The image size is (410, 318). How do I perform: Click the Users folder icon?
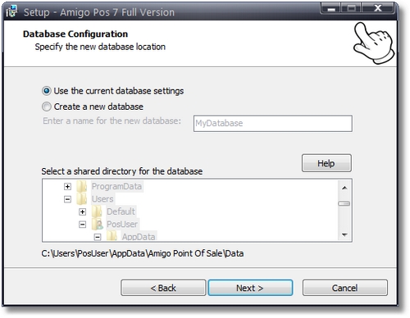click(x=82, y=199)
